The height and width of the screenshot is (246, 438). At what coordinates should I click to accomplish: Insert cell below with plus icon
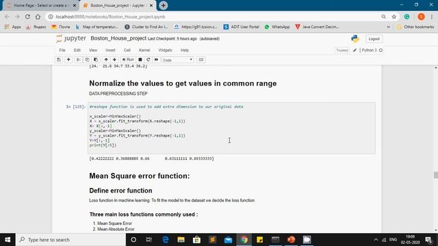point(68,59)
